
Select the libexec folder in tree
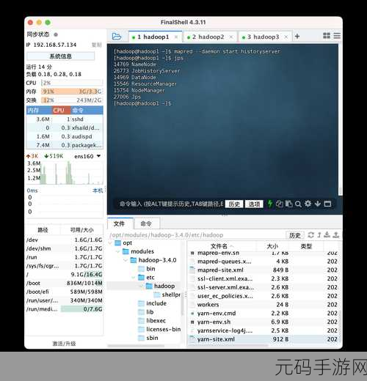pyautogui.click(x=156, y=321)
